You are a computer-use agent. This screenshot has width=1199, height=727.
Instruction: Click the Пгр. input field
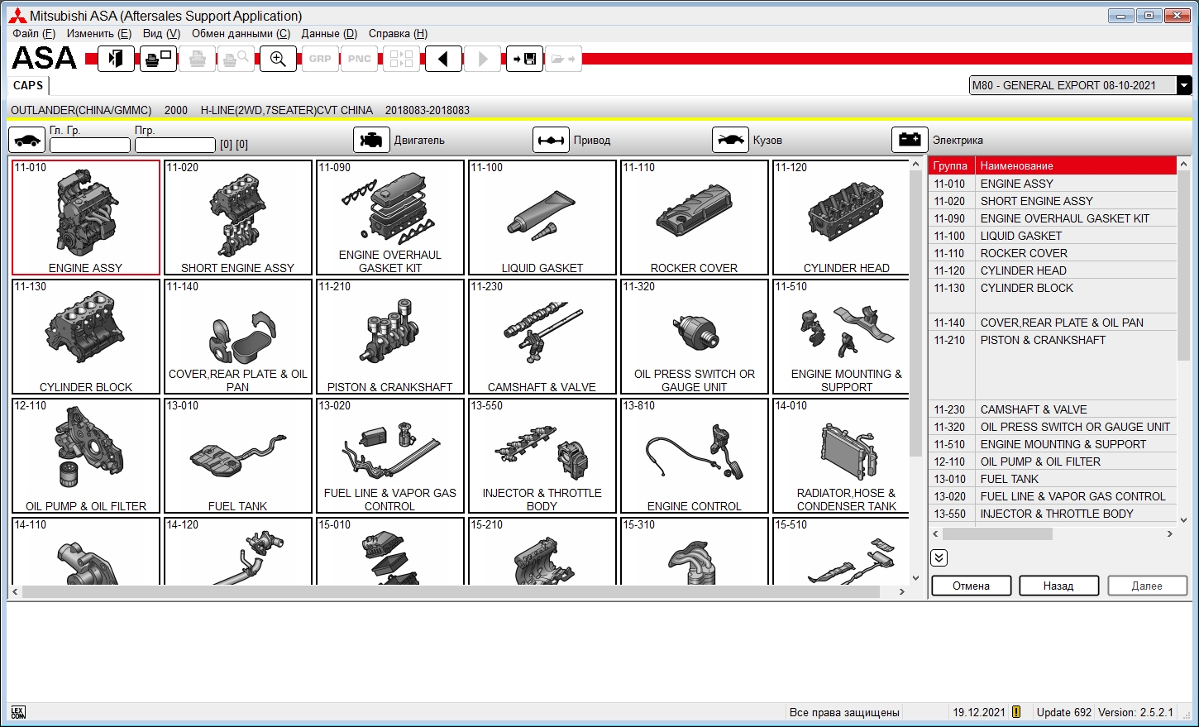pos(175,145)
